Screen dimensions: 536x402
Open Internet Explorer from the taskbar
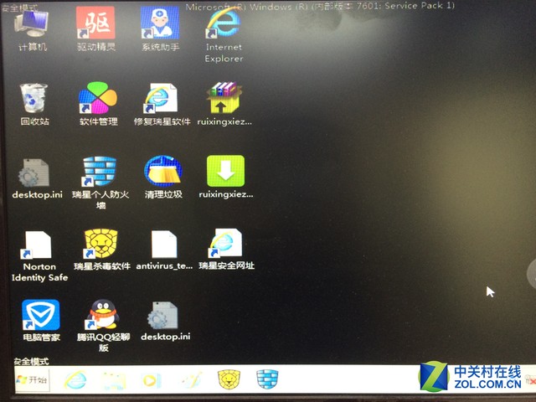[75, 379]
